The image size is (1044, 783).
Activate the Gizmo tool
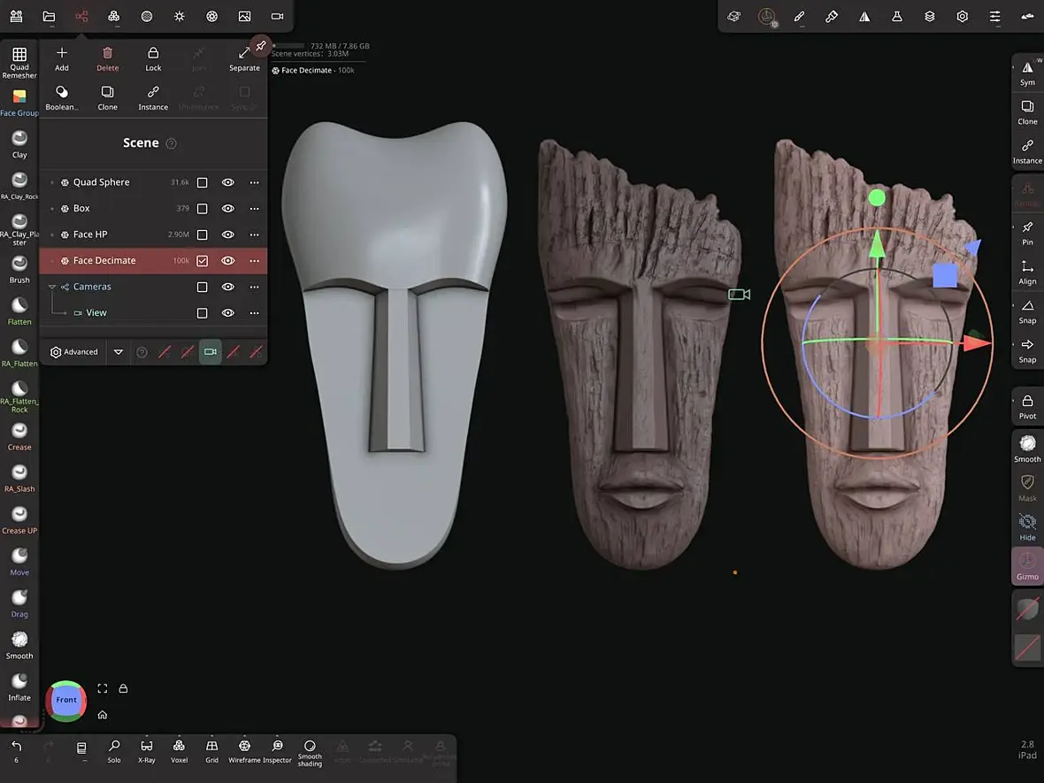click(1027, 564)
